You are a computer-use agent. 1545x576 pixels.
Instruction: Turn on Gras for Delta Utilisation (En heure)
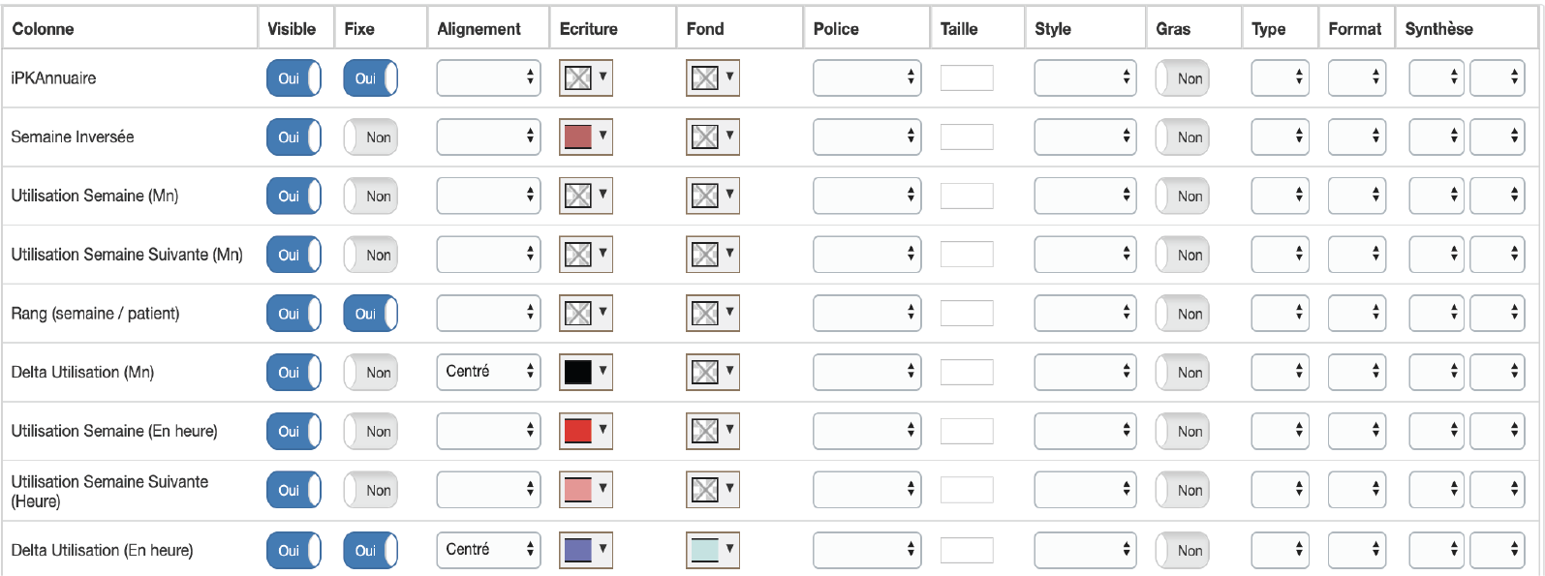(x=1182, y=551)
